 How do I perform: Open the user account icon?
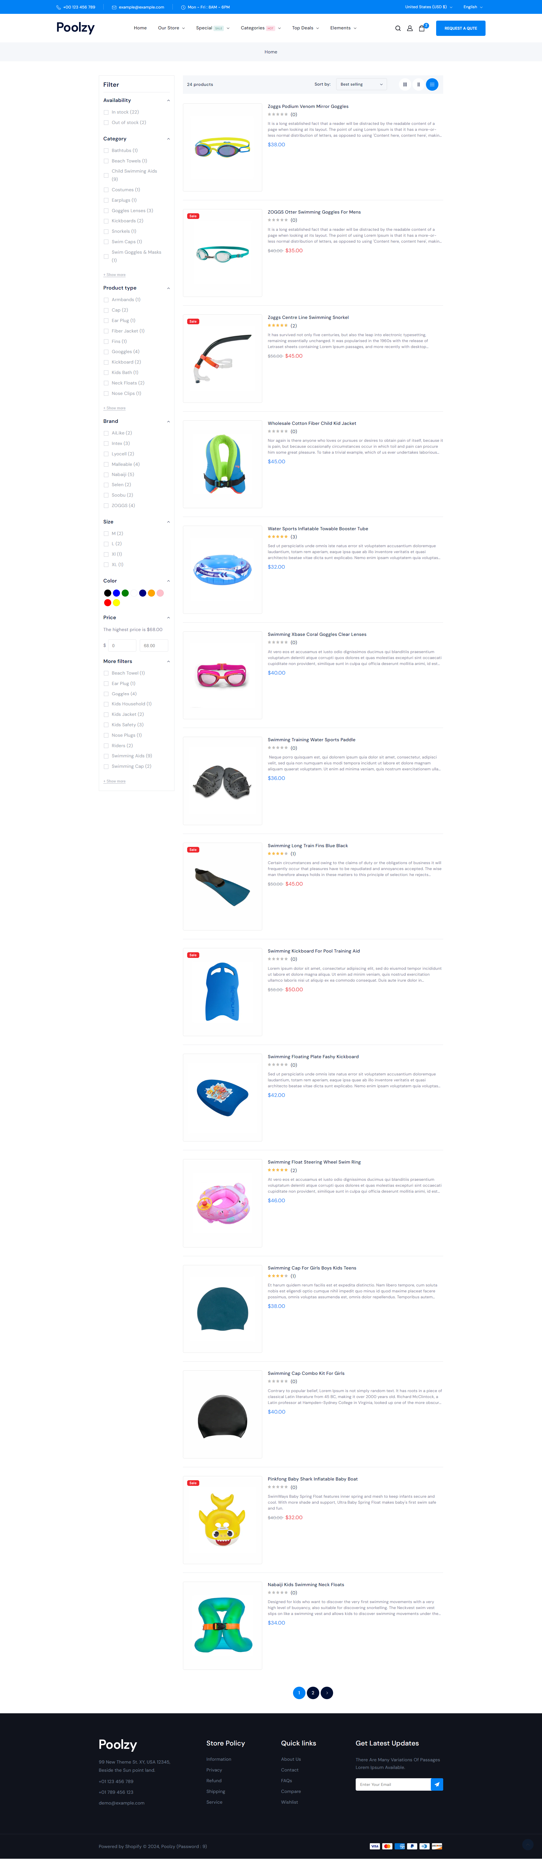tap(410, 28)
